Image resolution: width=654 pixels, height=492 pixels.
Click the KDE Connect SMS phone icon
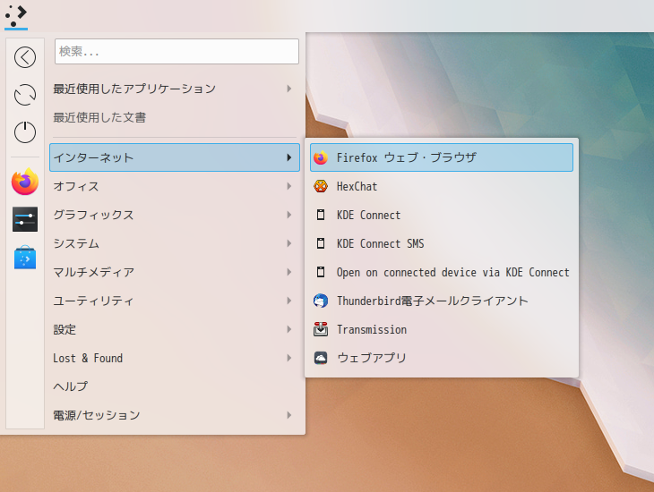click(321, 243)
